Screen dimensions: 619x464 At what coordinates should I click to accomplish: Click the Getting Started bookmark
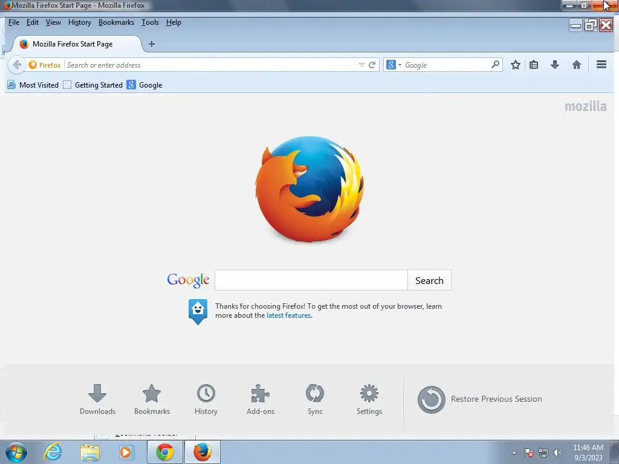point(93,85)
